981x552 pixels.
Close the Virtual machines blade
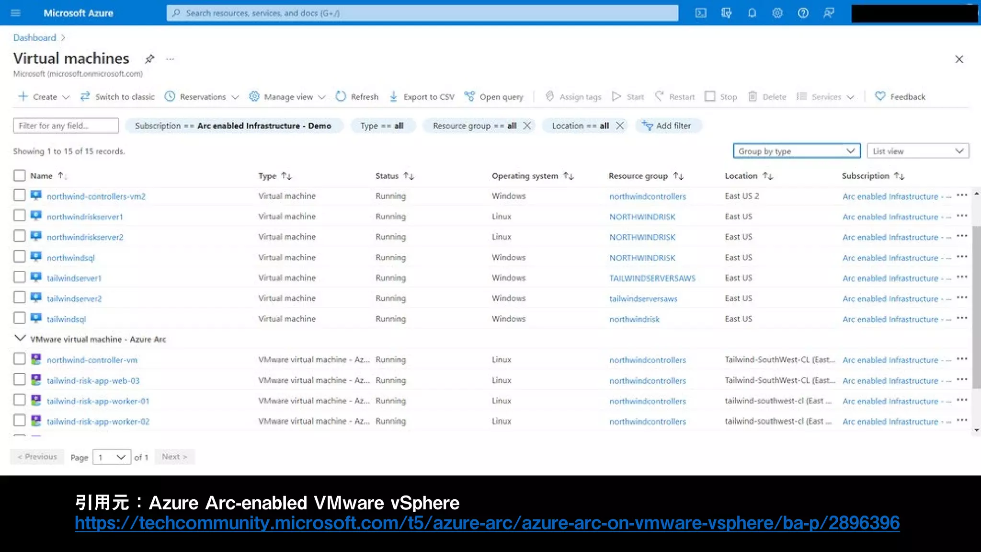coord(959,59)
